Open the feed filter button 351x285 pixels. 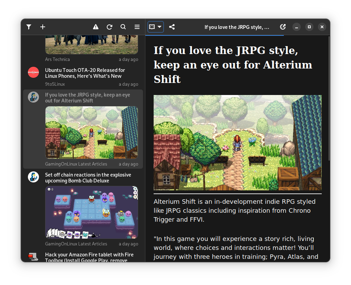click(29, 27)
